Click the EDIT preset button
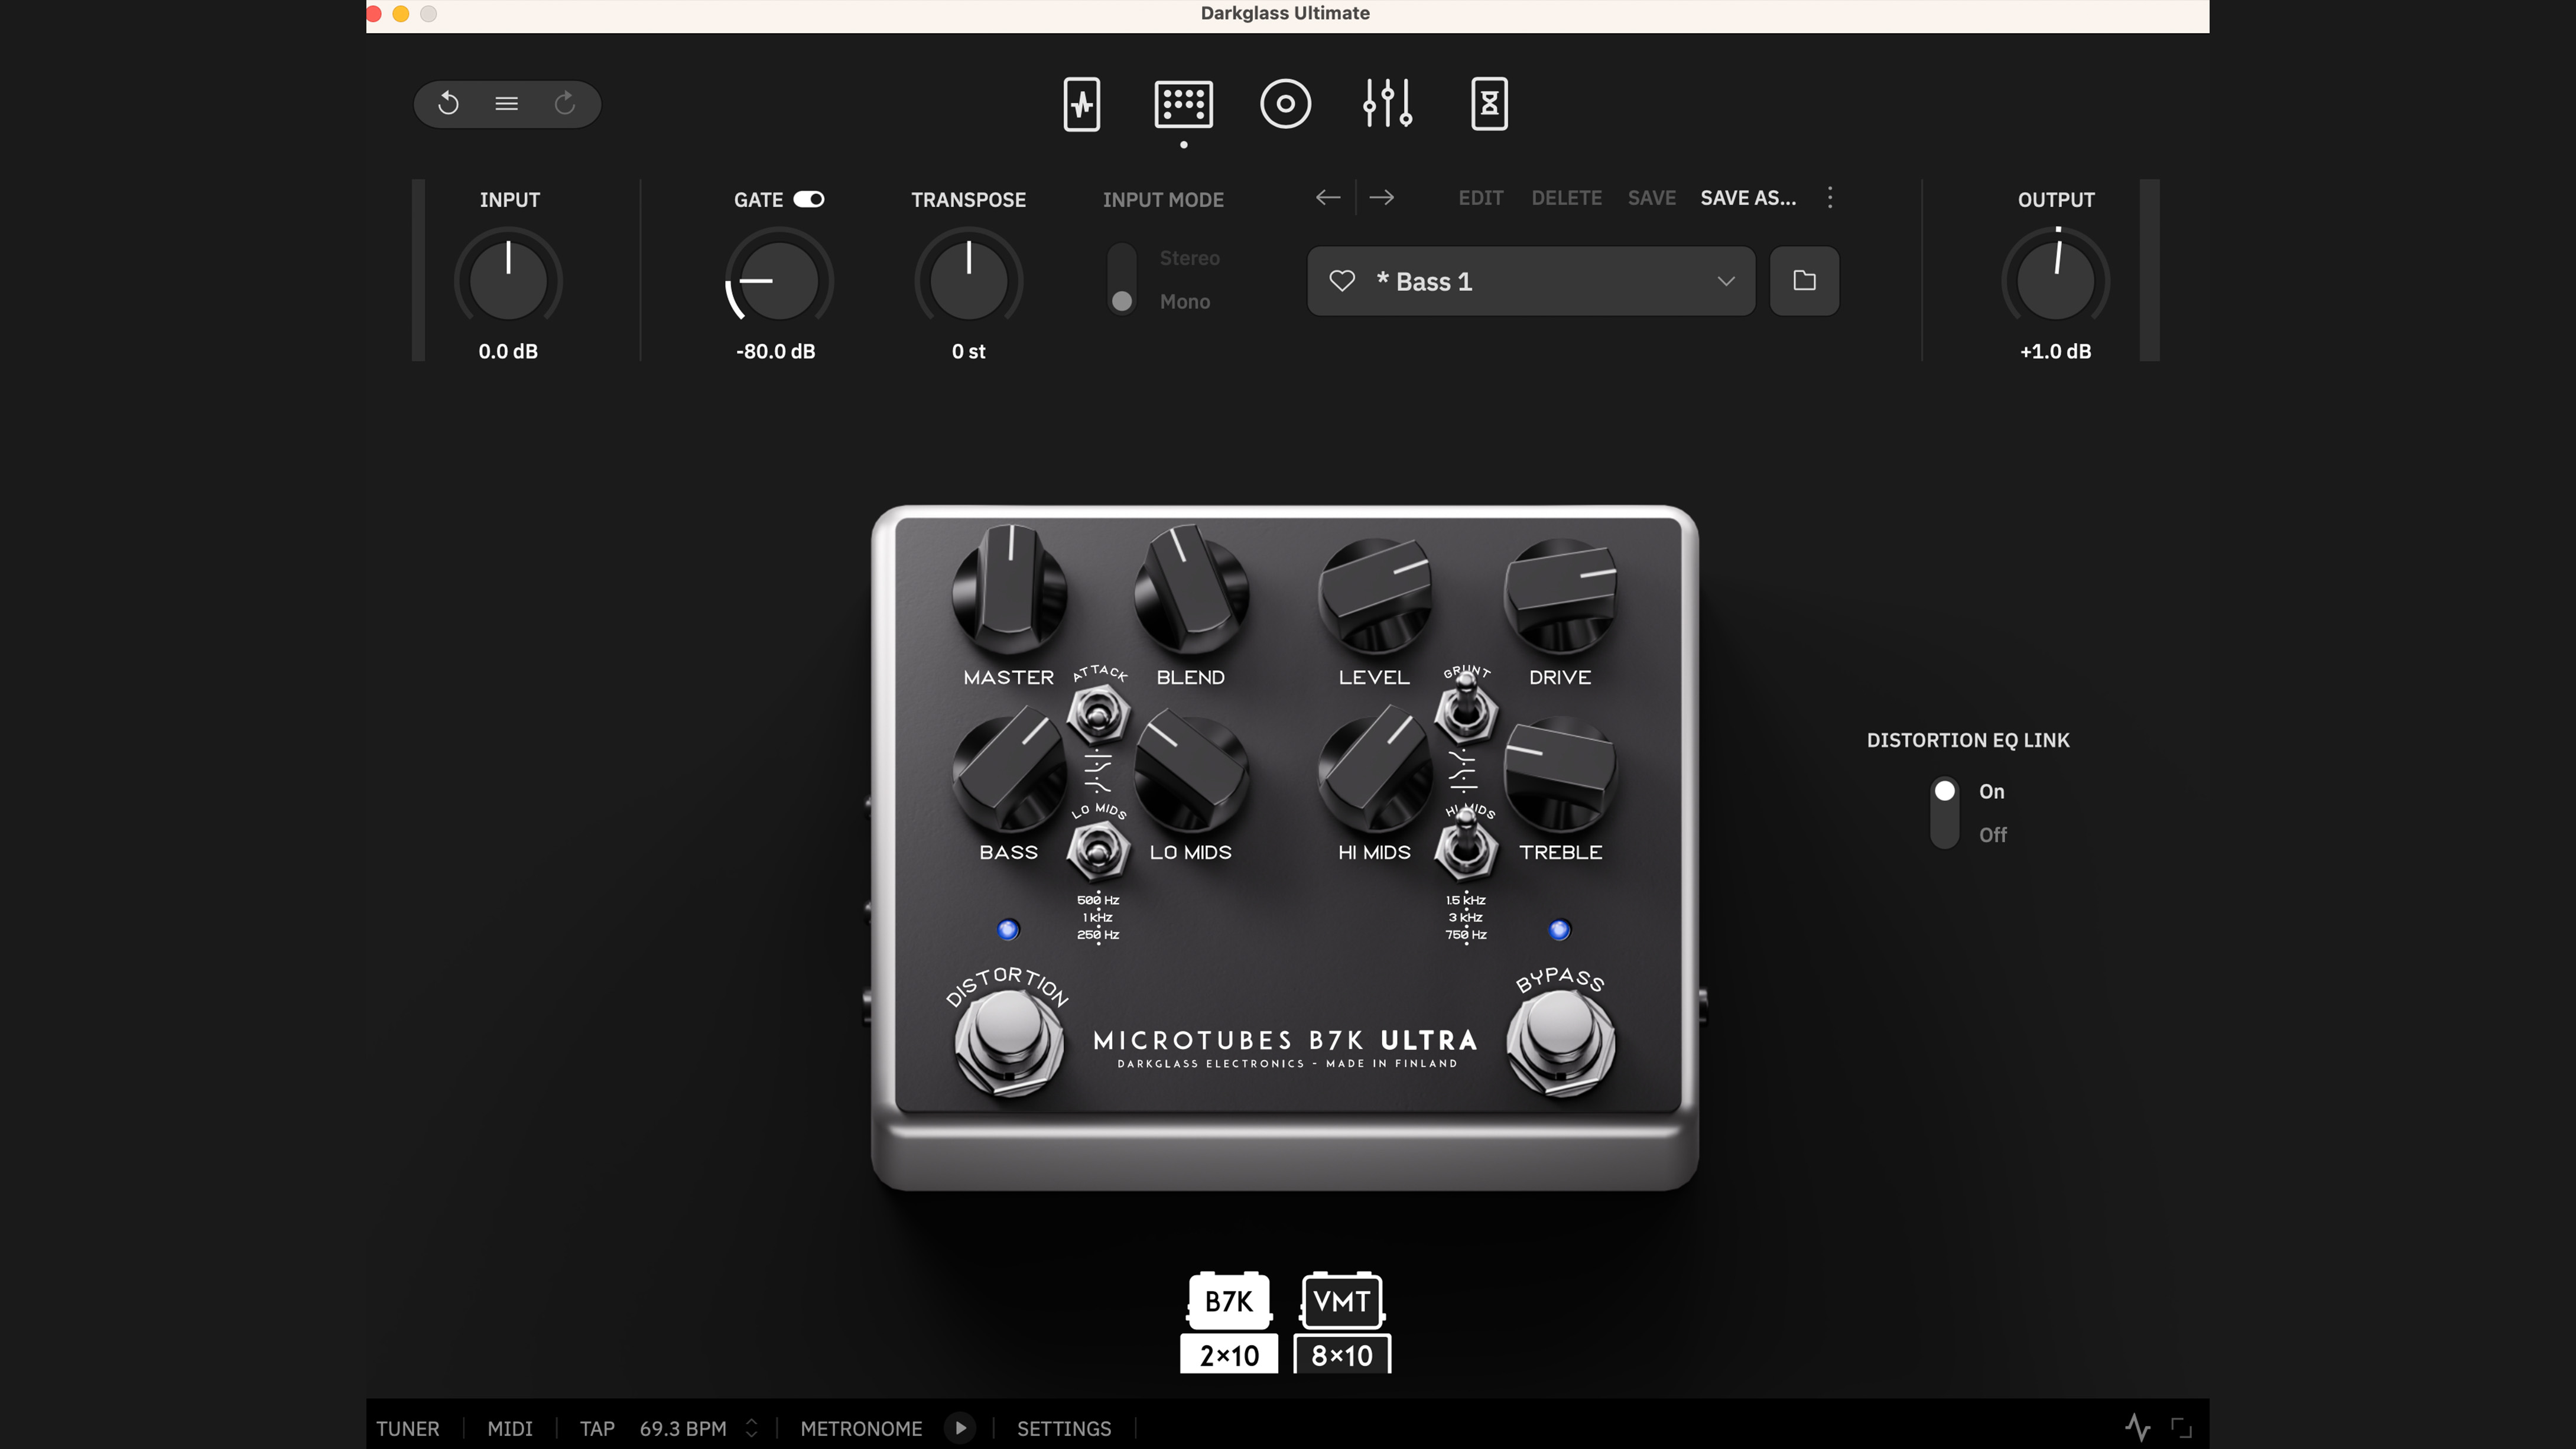This screenshot has width=2576, height=1449. (x=1480, y=198)
